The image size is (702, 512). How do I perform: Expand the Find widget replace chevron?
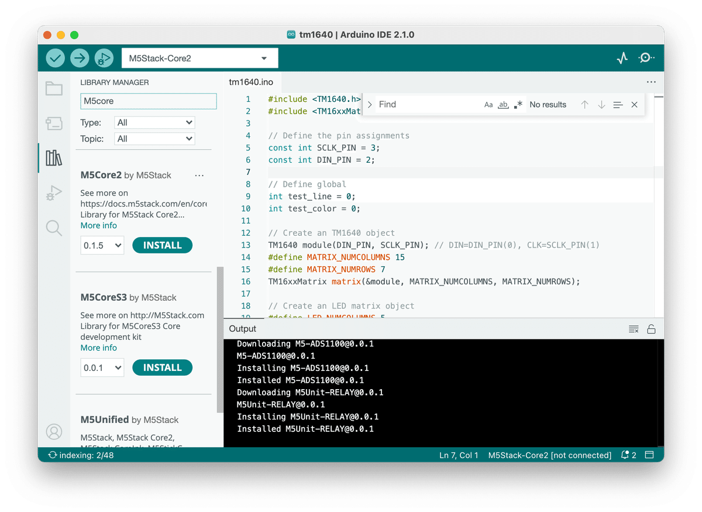click(370, 105)
